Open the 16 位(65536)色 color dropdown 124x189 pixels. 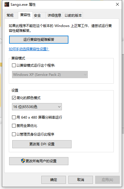[x=37, y=107]
